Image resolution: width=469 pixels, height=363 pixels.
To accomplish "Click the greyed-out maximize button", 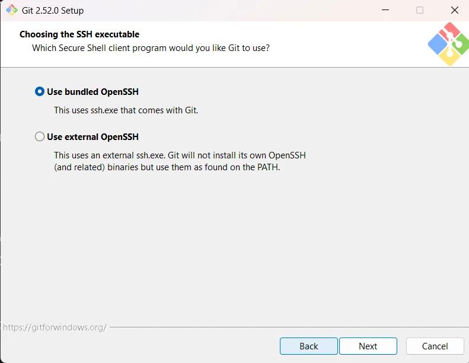I will (420, 10).
